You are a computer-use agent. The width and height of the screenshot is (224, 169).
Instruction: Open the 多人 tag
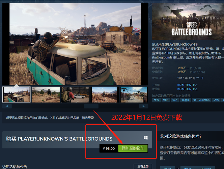pyautogui.click(x=175, y=100)
